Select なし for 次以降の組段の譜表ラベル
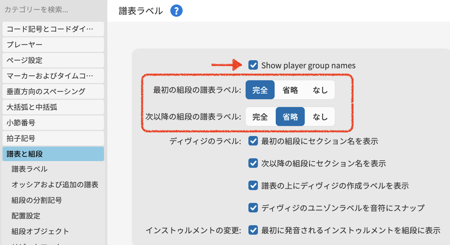 point(320,117)
